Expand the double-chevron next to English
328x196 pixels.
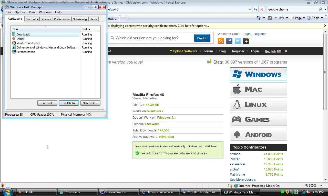coord(286,51)
